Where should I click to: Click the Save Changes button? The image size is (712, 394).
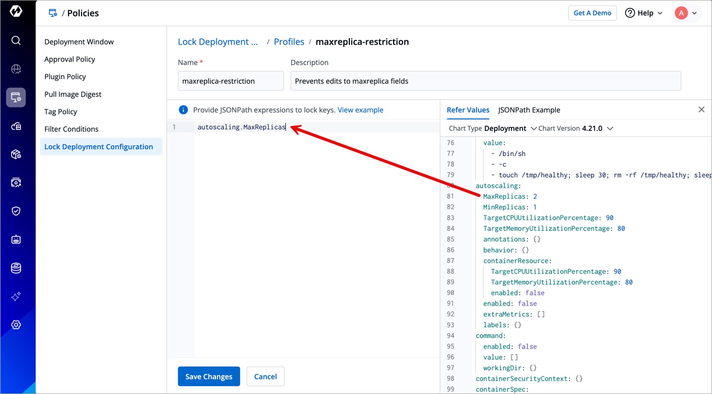(208, 377)
